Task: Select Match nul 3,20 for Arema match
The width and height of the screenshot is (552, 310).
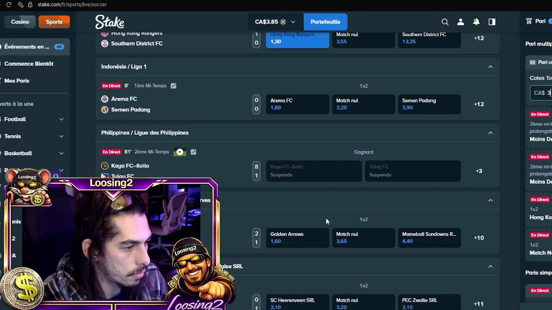Action: (x=364, y=104)
